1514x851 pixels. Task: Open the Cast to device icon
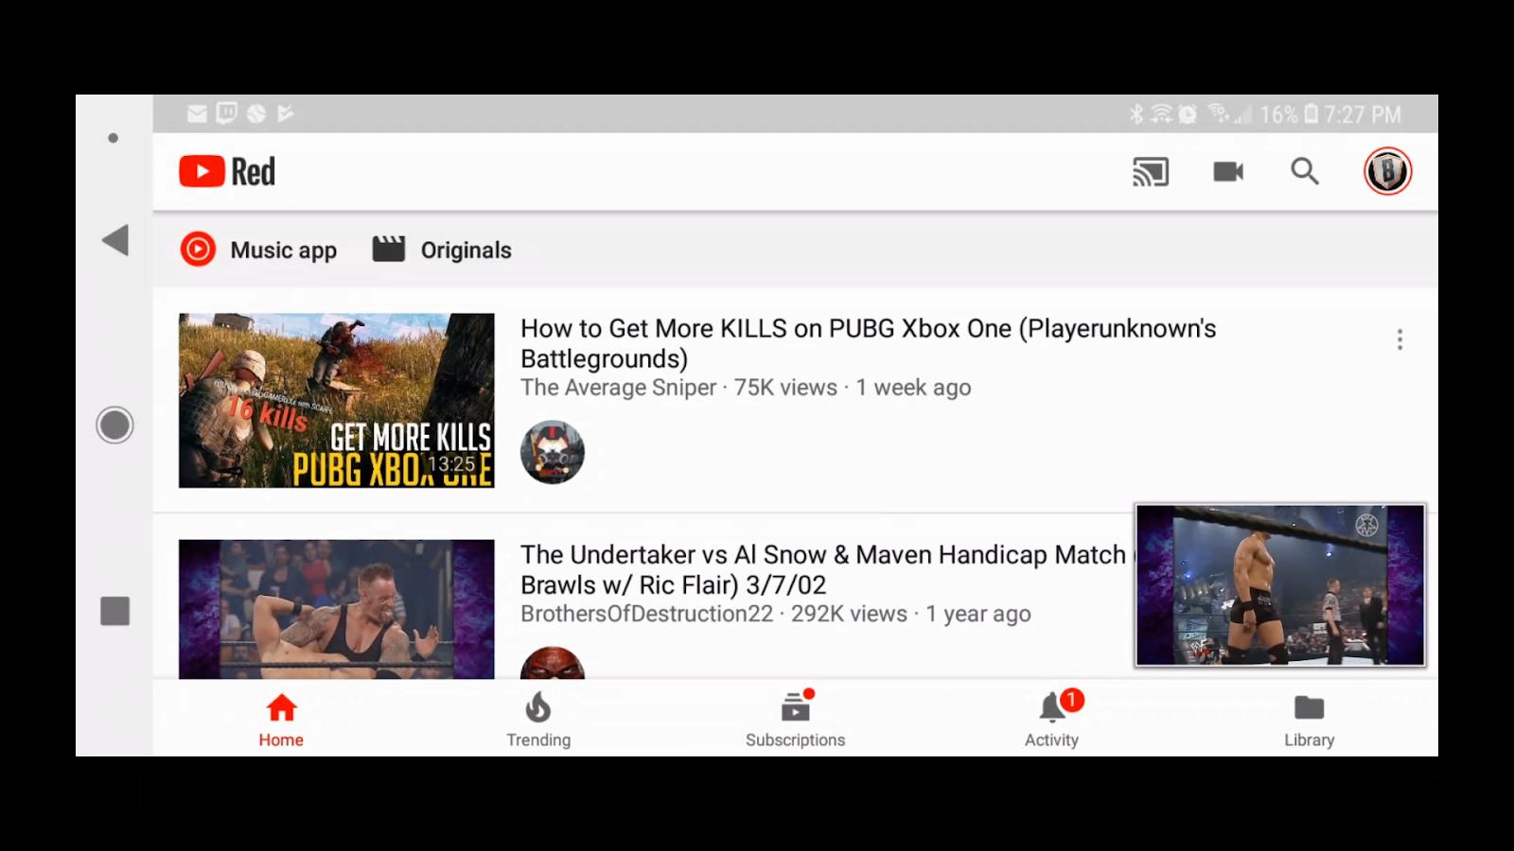1151,172
